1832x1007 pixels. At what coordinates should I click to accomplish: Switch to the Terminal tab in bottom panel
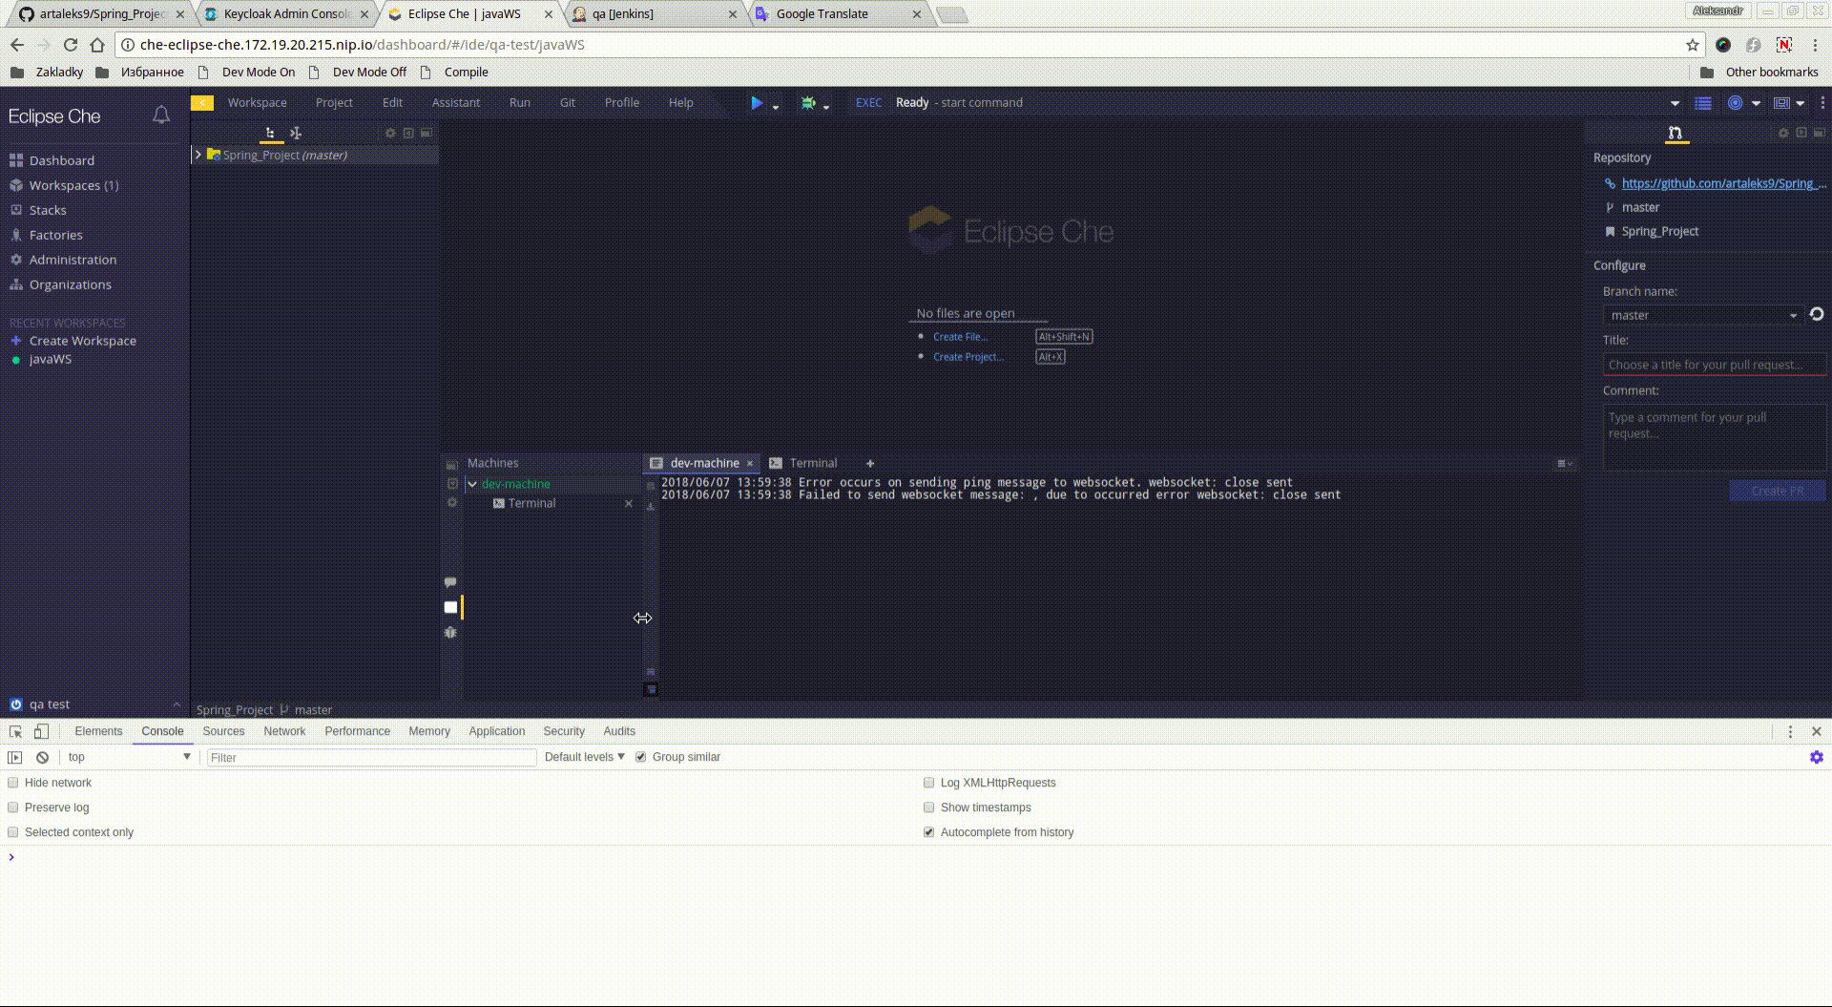tap(803, 463)
